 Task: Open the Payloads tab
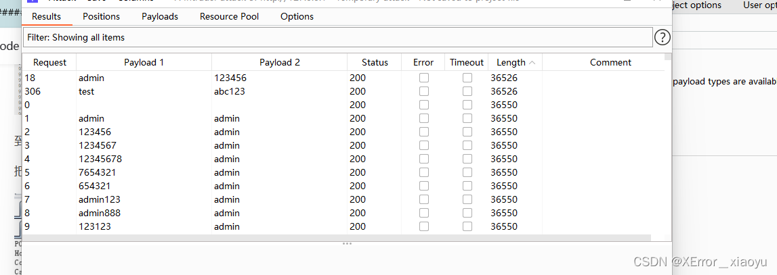point(160,16)
